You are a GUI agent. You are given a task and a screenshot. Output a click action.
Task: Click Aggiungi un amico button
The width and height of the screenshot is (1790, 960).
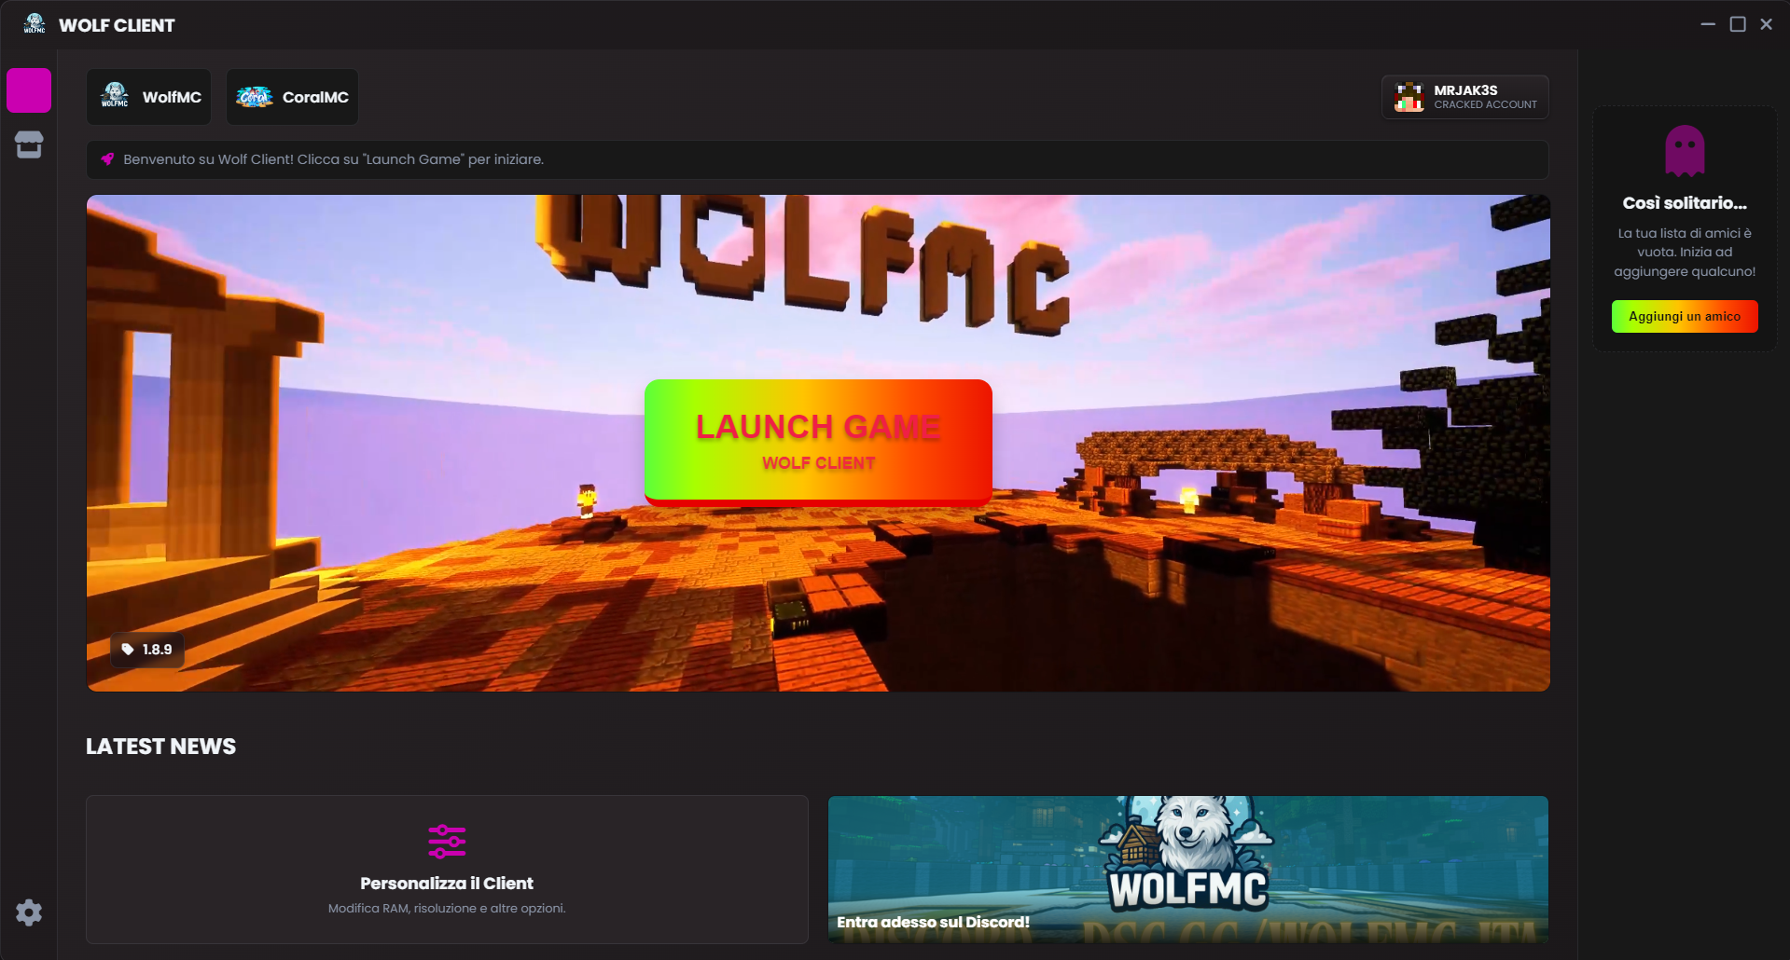pos(1684,317)
